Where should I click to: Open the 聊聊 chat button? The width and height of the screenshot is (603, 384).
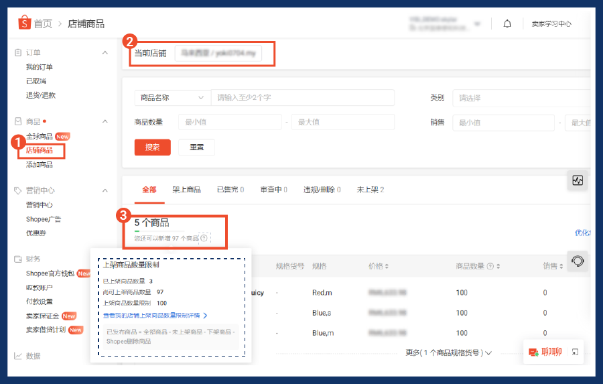point(545,352)
